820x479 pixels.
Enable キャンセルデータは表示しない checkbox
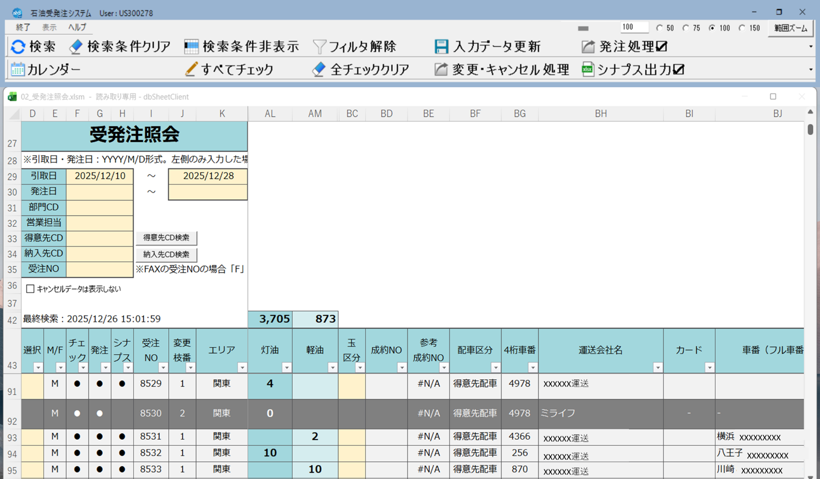(x=30, y=289)
